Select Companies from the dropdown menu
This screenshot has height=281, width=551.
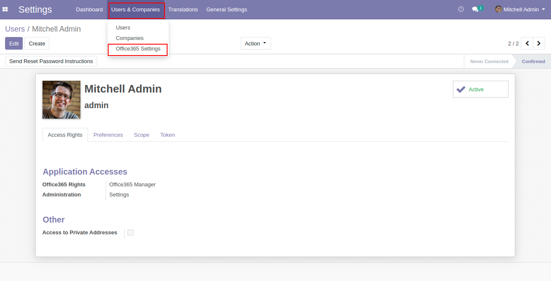tap(130, 38)
